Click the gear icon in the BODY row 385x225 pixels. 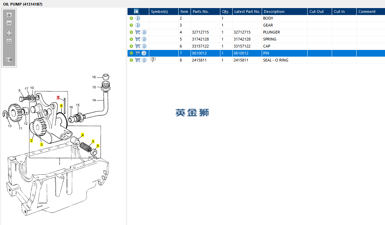(131, 19)
